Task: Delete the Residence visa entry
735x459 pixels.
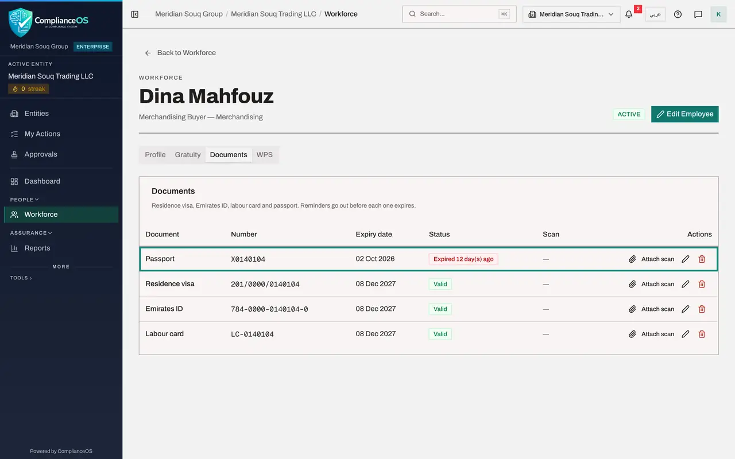Action: tap(702, 284)
